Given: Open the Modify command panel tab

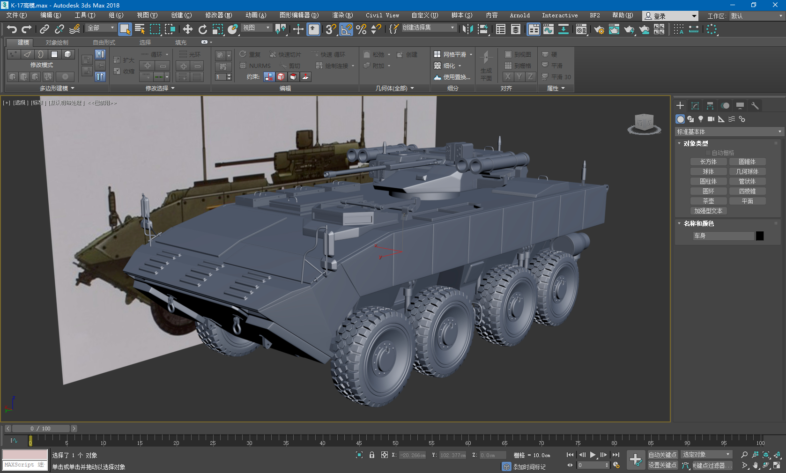Looking at the screenshot, I should pos(695,105).
